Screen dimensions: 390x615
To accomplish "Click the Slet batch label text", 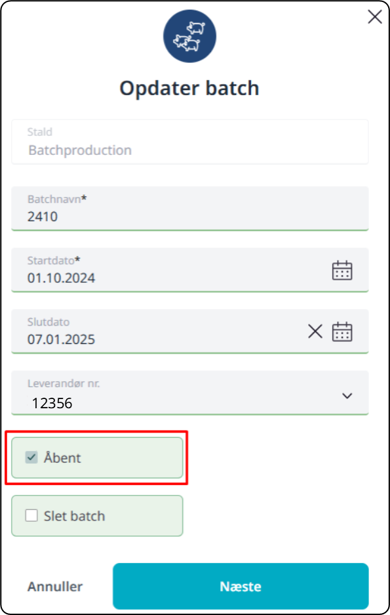I will coord(75,516).
